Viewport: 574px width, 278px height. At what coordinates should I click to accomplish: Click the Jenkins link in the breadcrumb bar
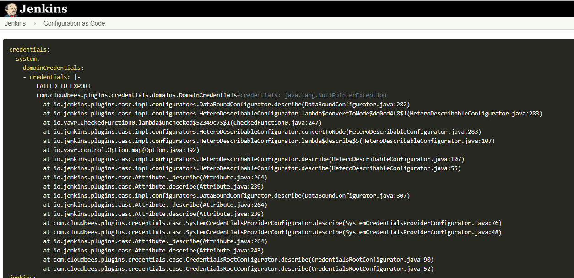[x=15, y=23]
